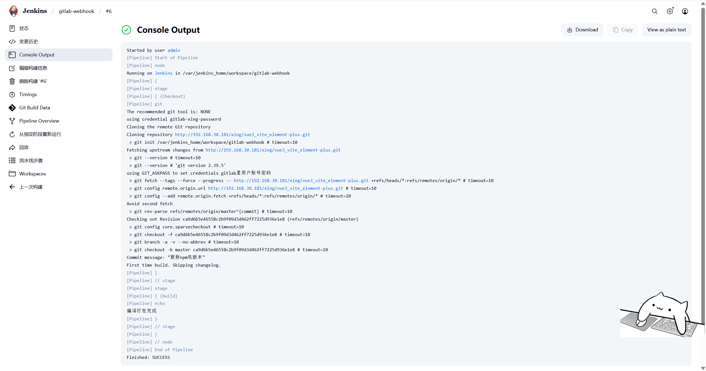This screenshot has width=706, height=371.
Task: Open the Manage Jenkins gear icon
Action: coord(670,11)
